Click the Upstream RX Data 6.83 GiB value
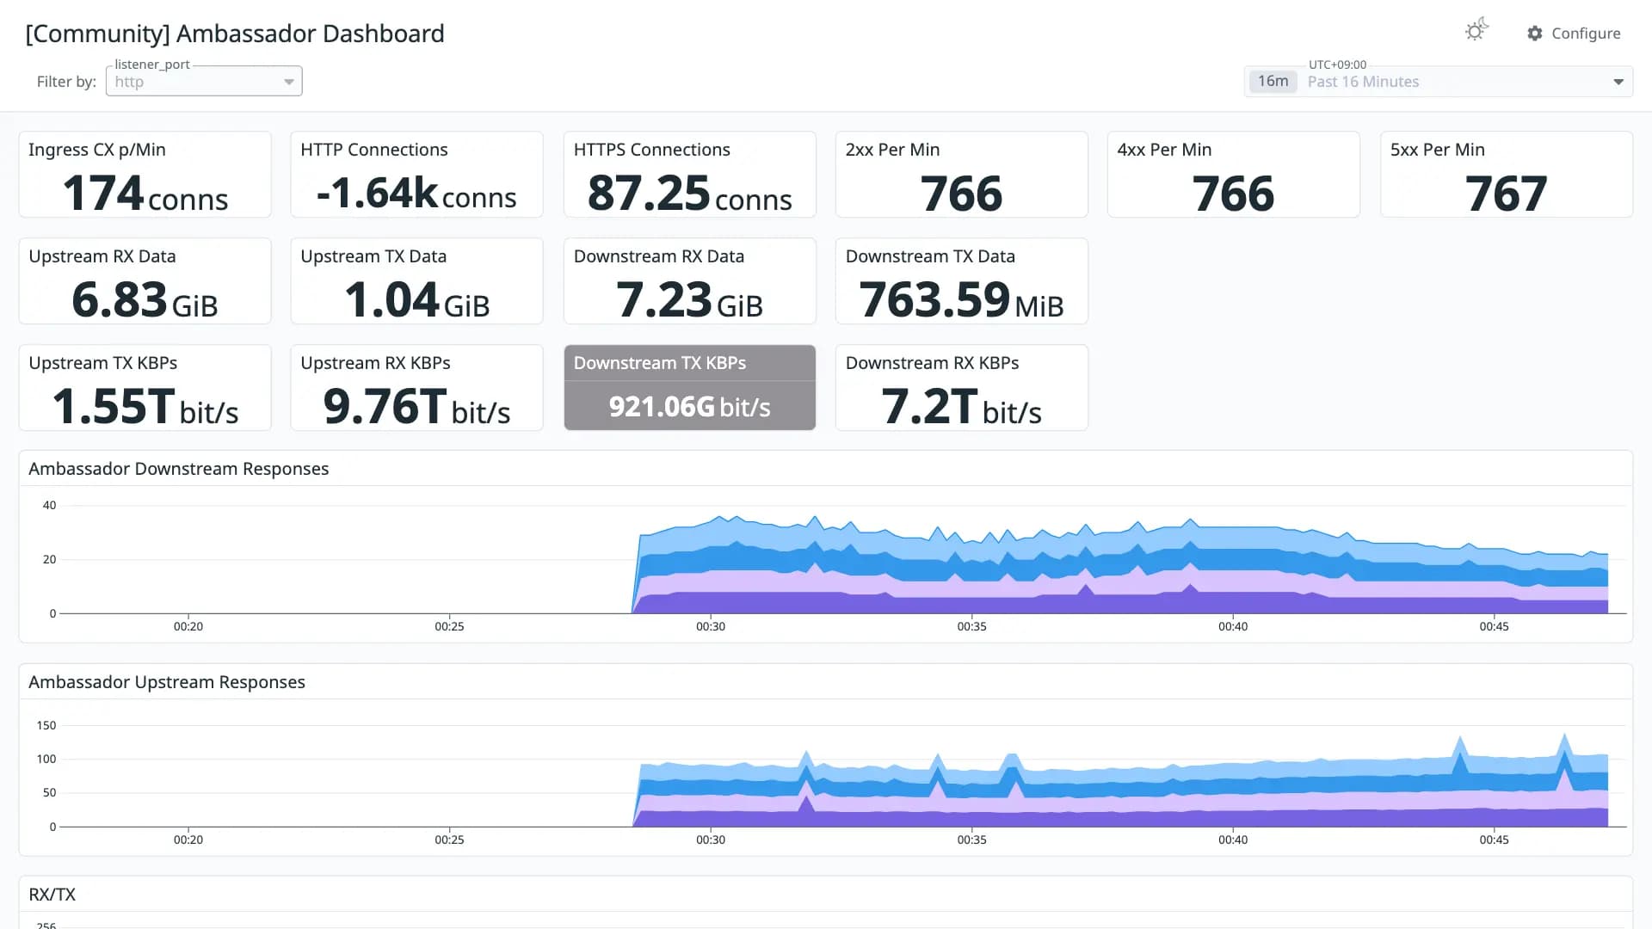Screen dimensions: 1652x929 click(x=145, y=300)
